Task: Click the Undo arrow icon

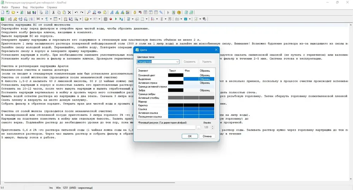Action: click(x=76, y=13)
